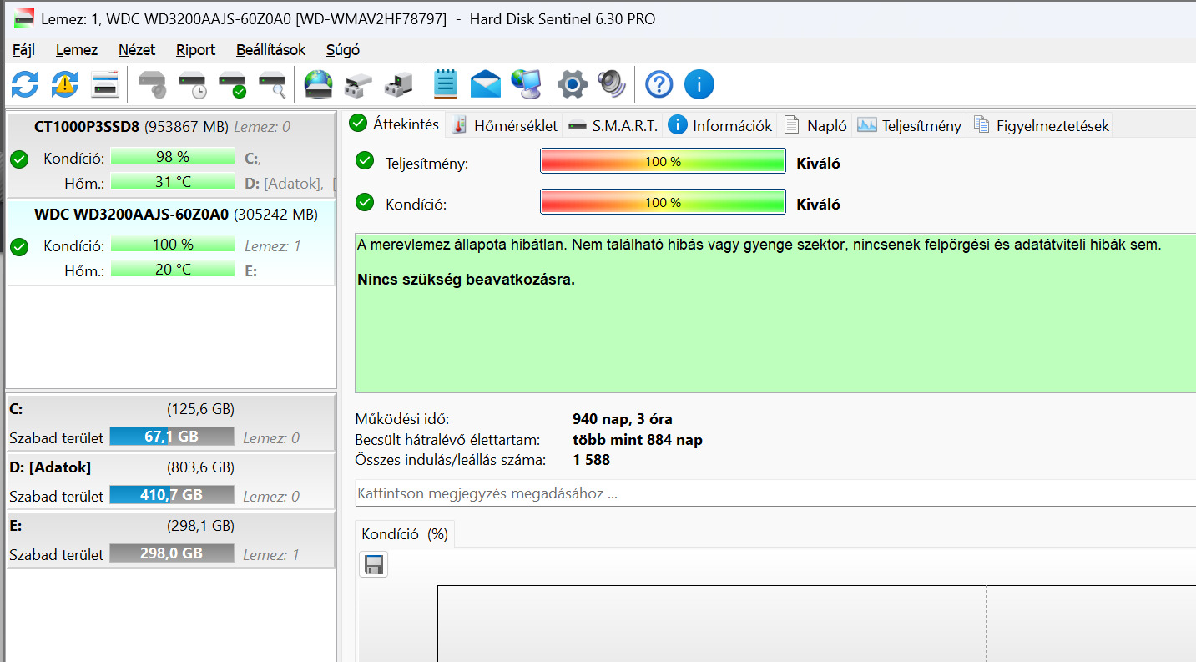The width and height of the screenshot is (1196, 662).
Task: Open the Riport menu
Action: point(196,50)
